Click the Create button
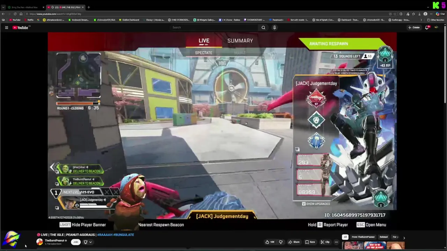447x251 pixels. (x=414, y=28)
